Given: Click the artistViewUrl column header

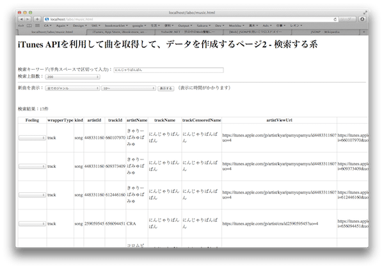Looking at the screenshot, I should pyautogui.click(x=280, y=120).
